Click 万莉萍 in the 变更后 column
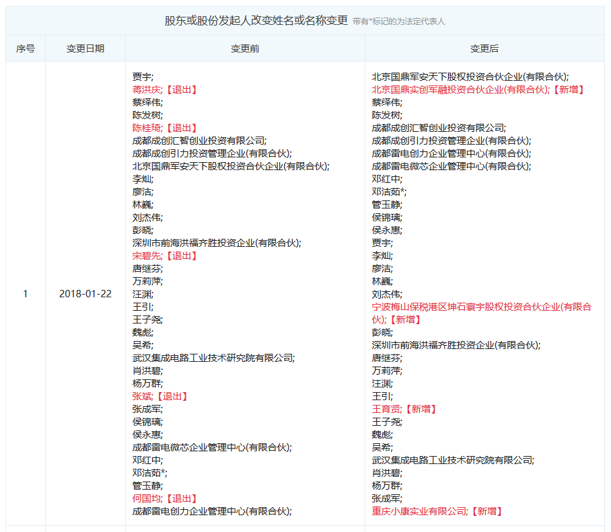 click(387, 371)
